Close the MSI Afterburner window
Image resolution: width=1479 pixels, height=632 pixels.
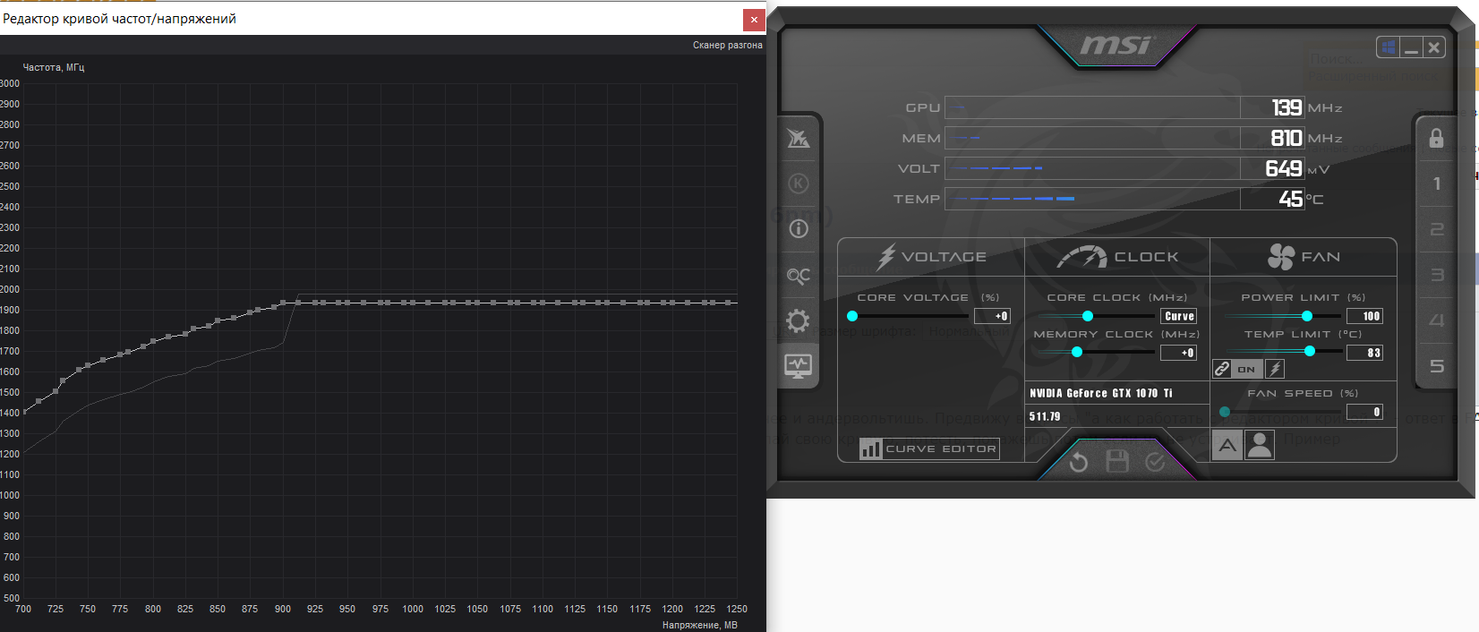point(1433,47)
